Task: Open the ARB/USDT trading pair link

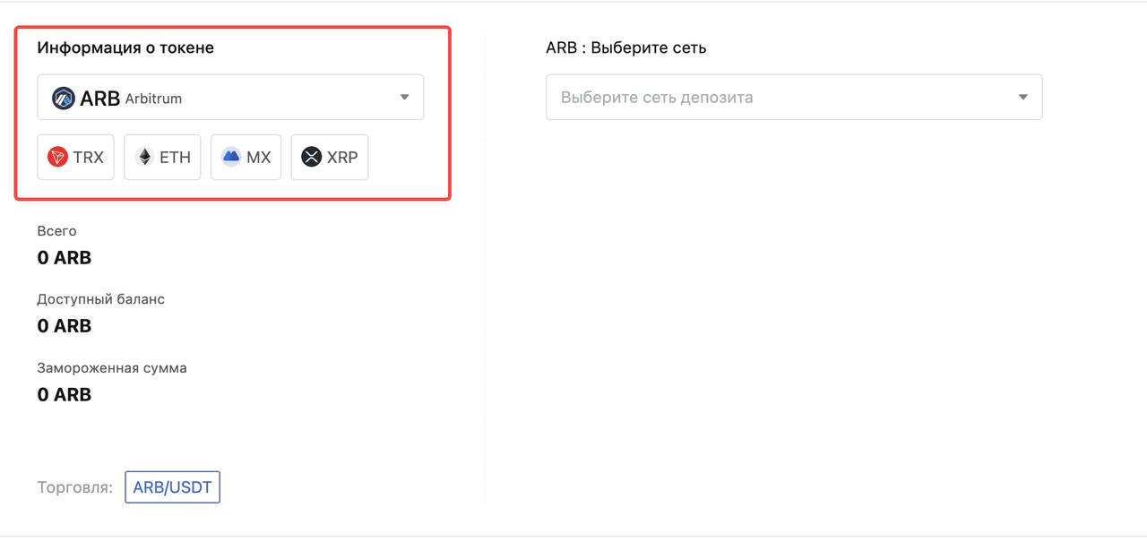Action: coord(172,487)
